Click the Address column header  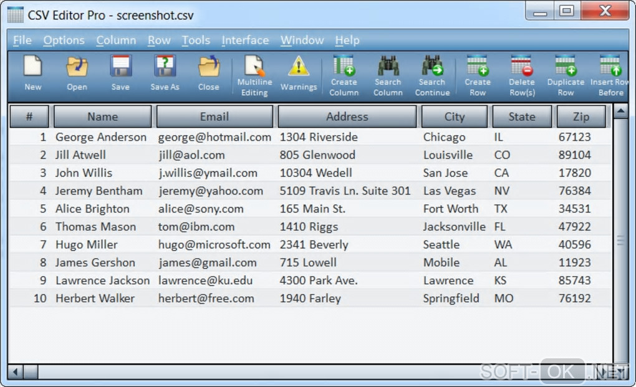tap(347, 117)
